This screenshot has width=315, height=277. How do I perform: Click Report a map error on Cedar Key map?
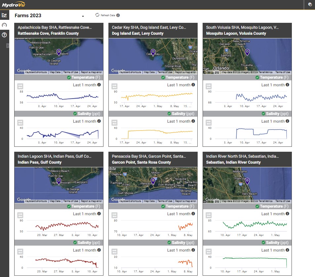[x=185, y=72]
